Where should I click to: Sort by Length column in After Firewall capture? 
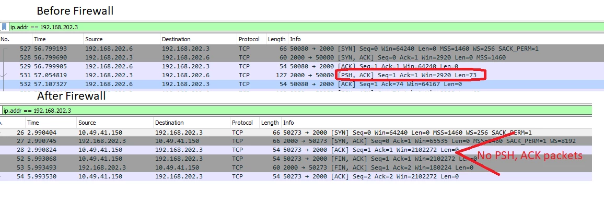270,123
